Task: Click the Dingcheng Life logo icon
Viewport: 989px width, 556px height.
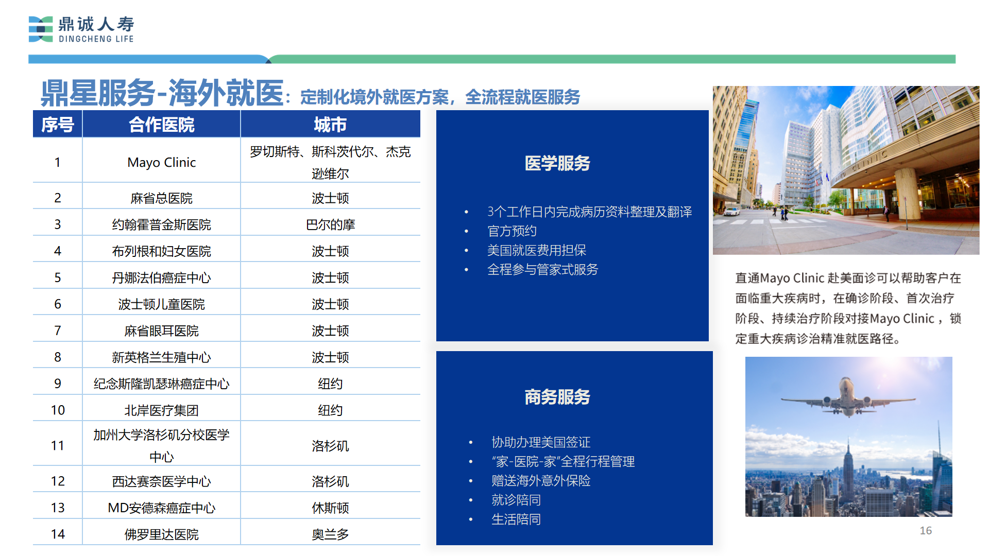Action: (x=41, y=29)
